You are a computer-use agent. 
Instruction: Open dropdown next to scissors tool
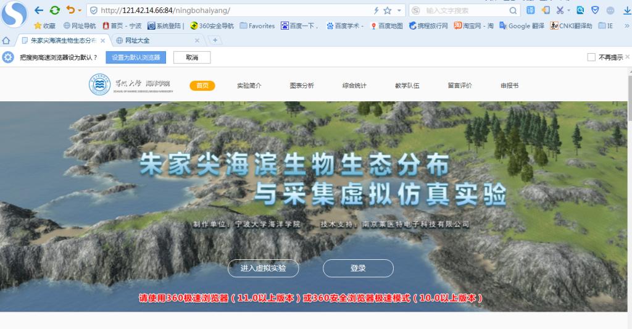[568, 10]
